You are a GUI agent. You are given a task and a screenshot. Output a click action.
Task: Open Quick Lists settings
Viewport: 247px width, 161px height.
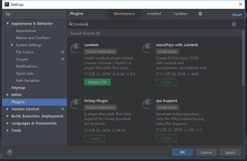(24, 73)
